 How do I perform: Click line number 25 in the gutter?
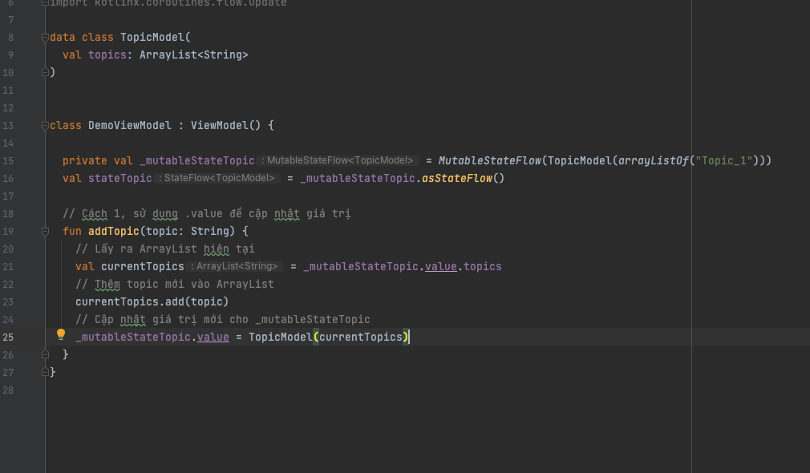click(8, 338)
